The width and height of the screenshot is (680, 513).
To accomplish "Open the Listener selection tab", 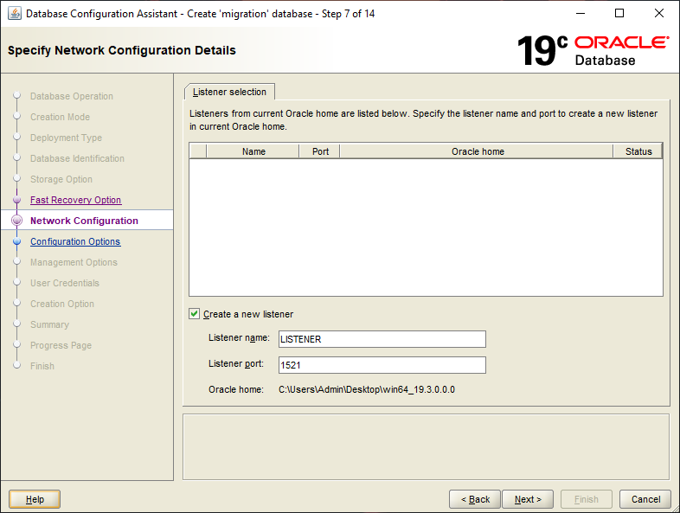I will (230, 92).
